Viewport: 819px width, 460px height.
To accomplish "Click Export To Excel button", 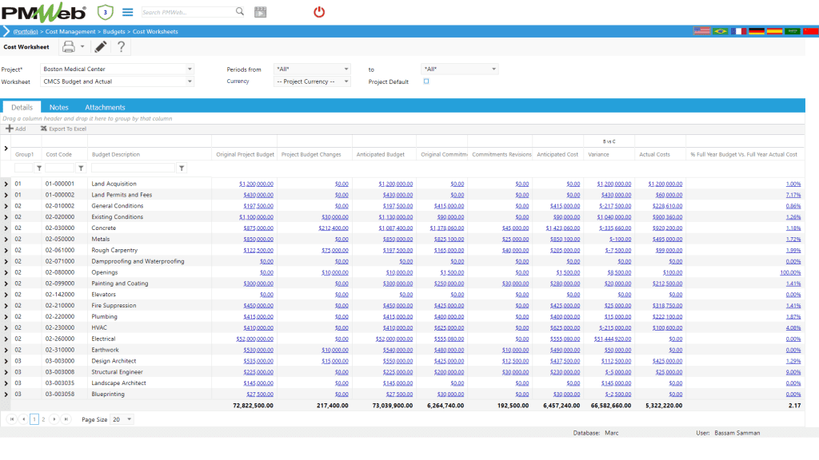I will pos(63,129).
